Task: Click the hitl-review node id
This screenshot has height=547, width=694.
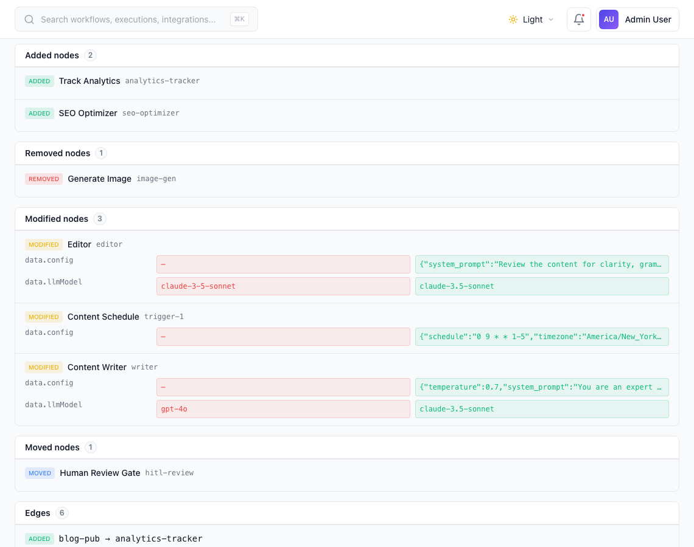Action: 169,473
